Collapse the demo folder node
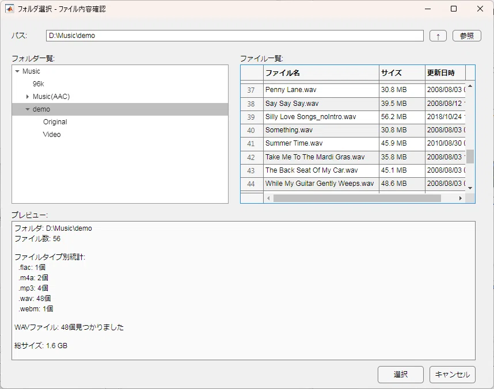 pos(28,109)
